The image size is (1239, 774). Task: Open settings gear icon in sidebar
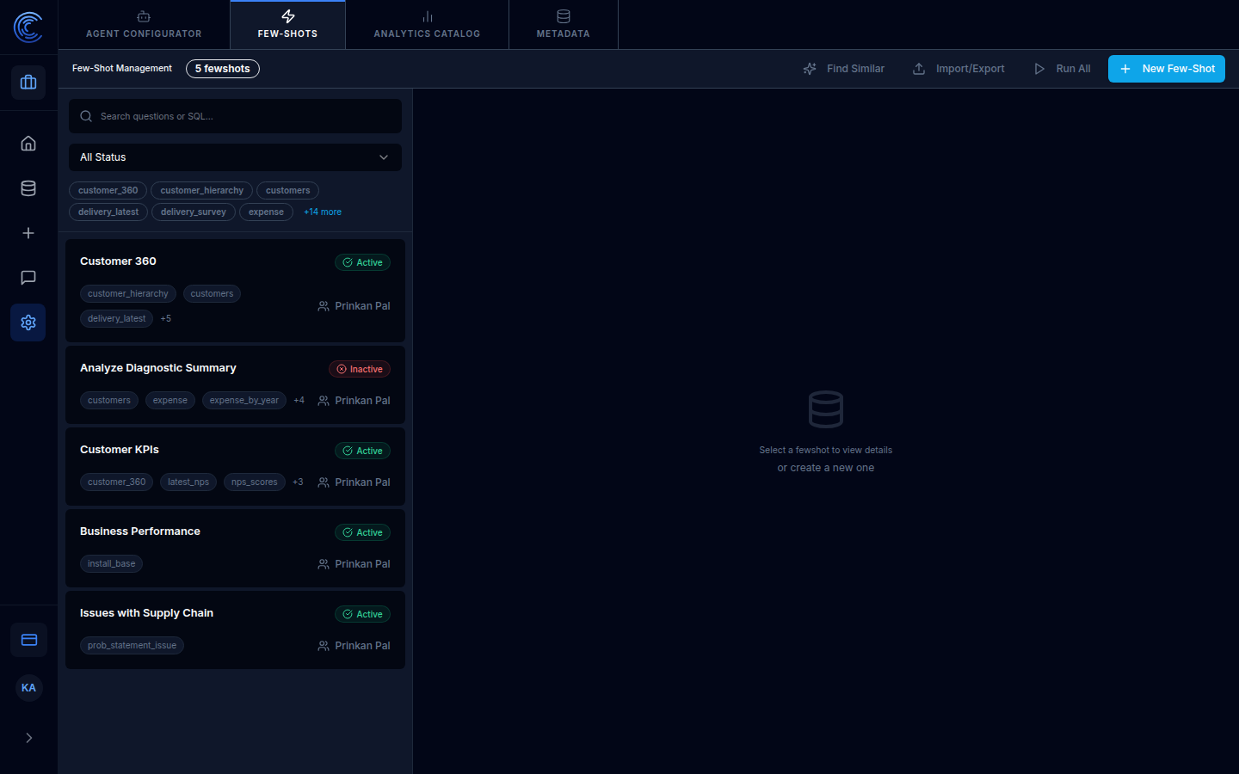click(28, 322)
